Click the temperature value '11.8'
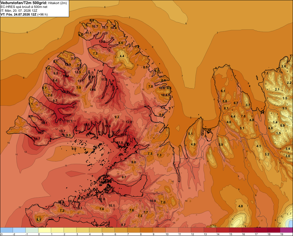The image size is (293, 236). click(x=120, y=143)
